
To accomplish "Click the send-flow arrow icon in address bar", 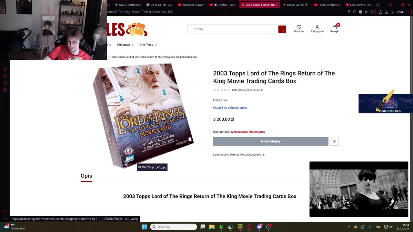I will click(x=366, y=12).
